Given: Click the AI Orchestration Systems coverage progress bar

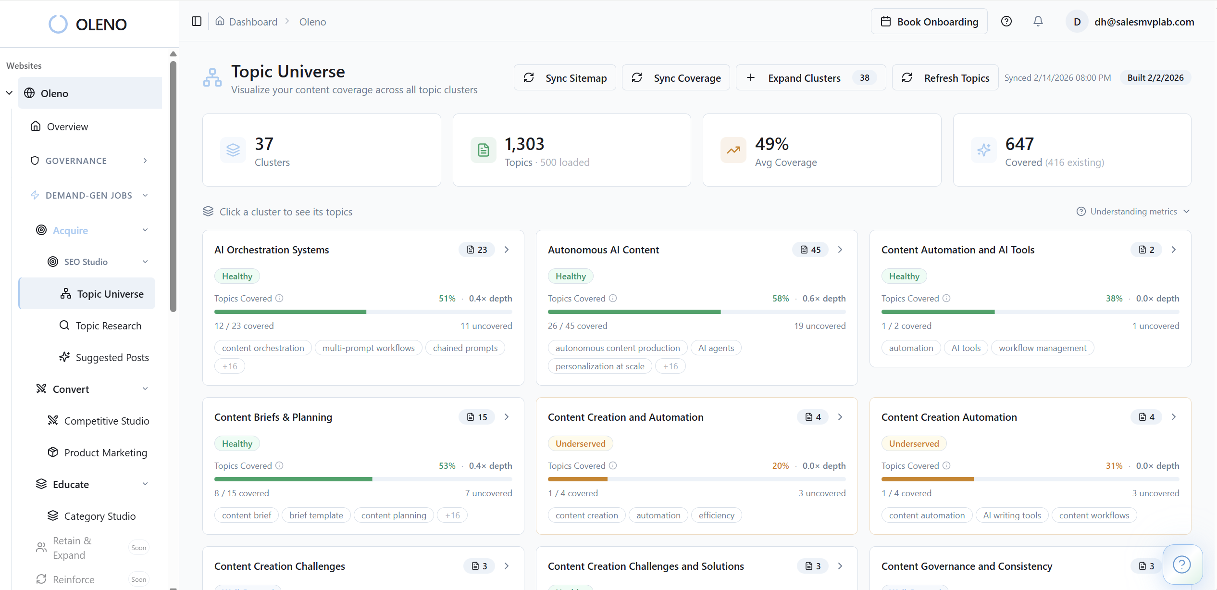Looking at the screenshot, I should pyautogui.click(x=363, y=312).
